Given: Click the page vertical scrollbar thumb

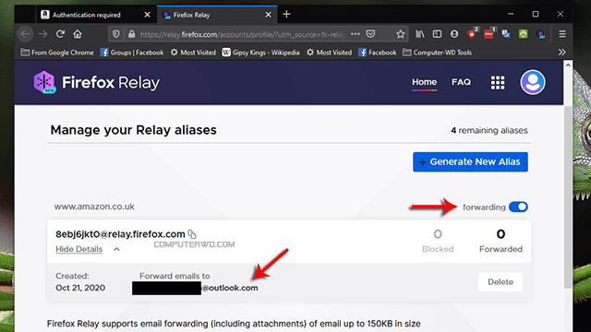Looking at the screenshot, I should click(568, 197).
